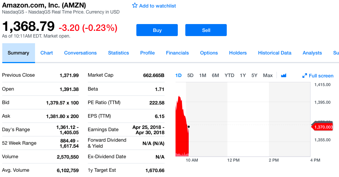Click the red 1,370.003 price label
Screen dimensions: 339x177
[x=323, y=127]
